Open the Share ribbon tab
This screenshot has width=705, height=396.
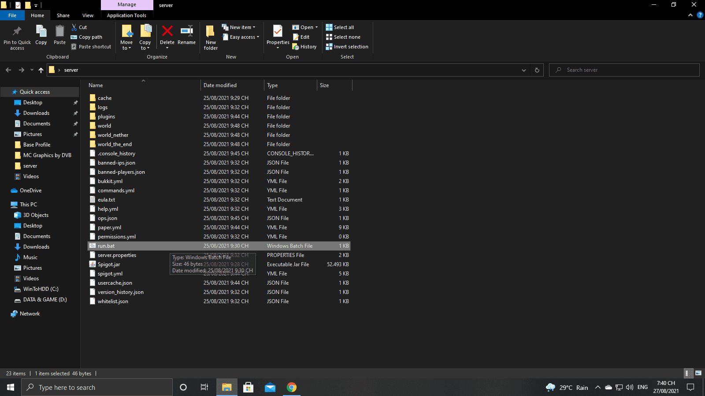pyautogui.click(x=63, y=15)
